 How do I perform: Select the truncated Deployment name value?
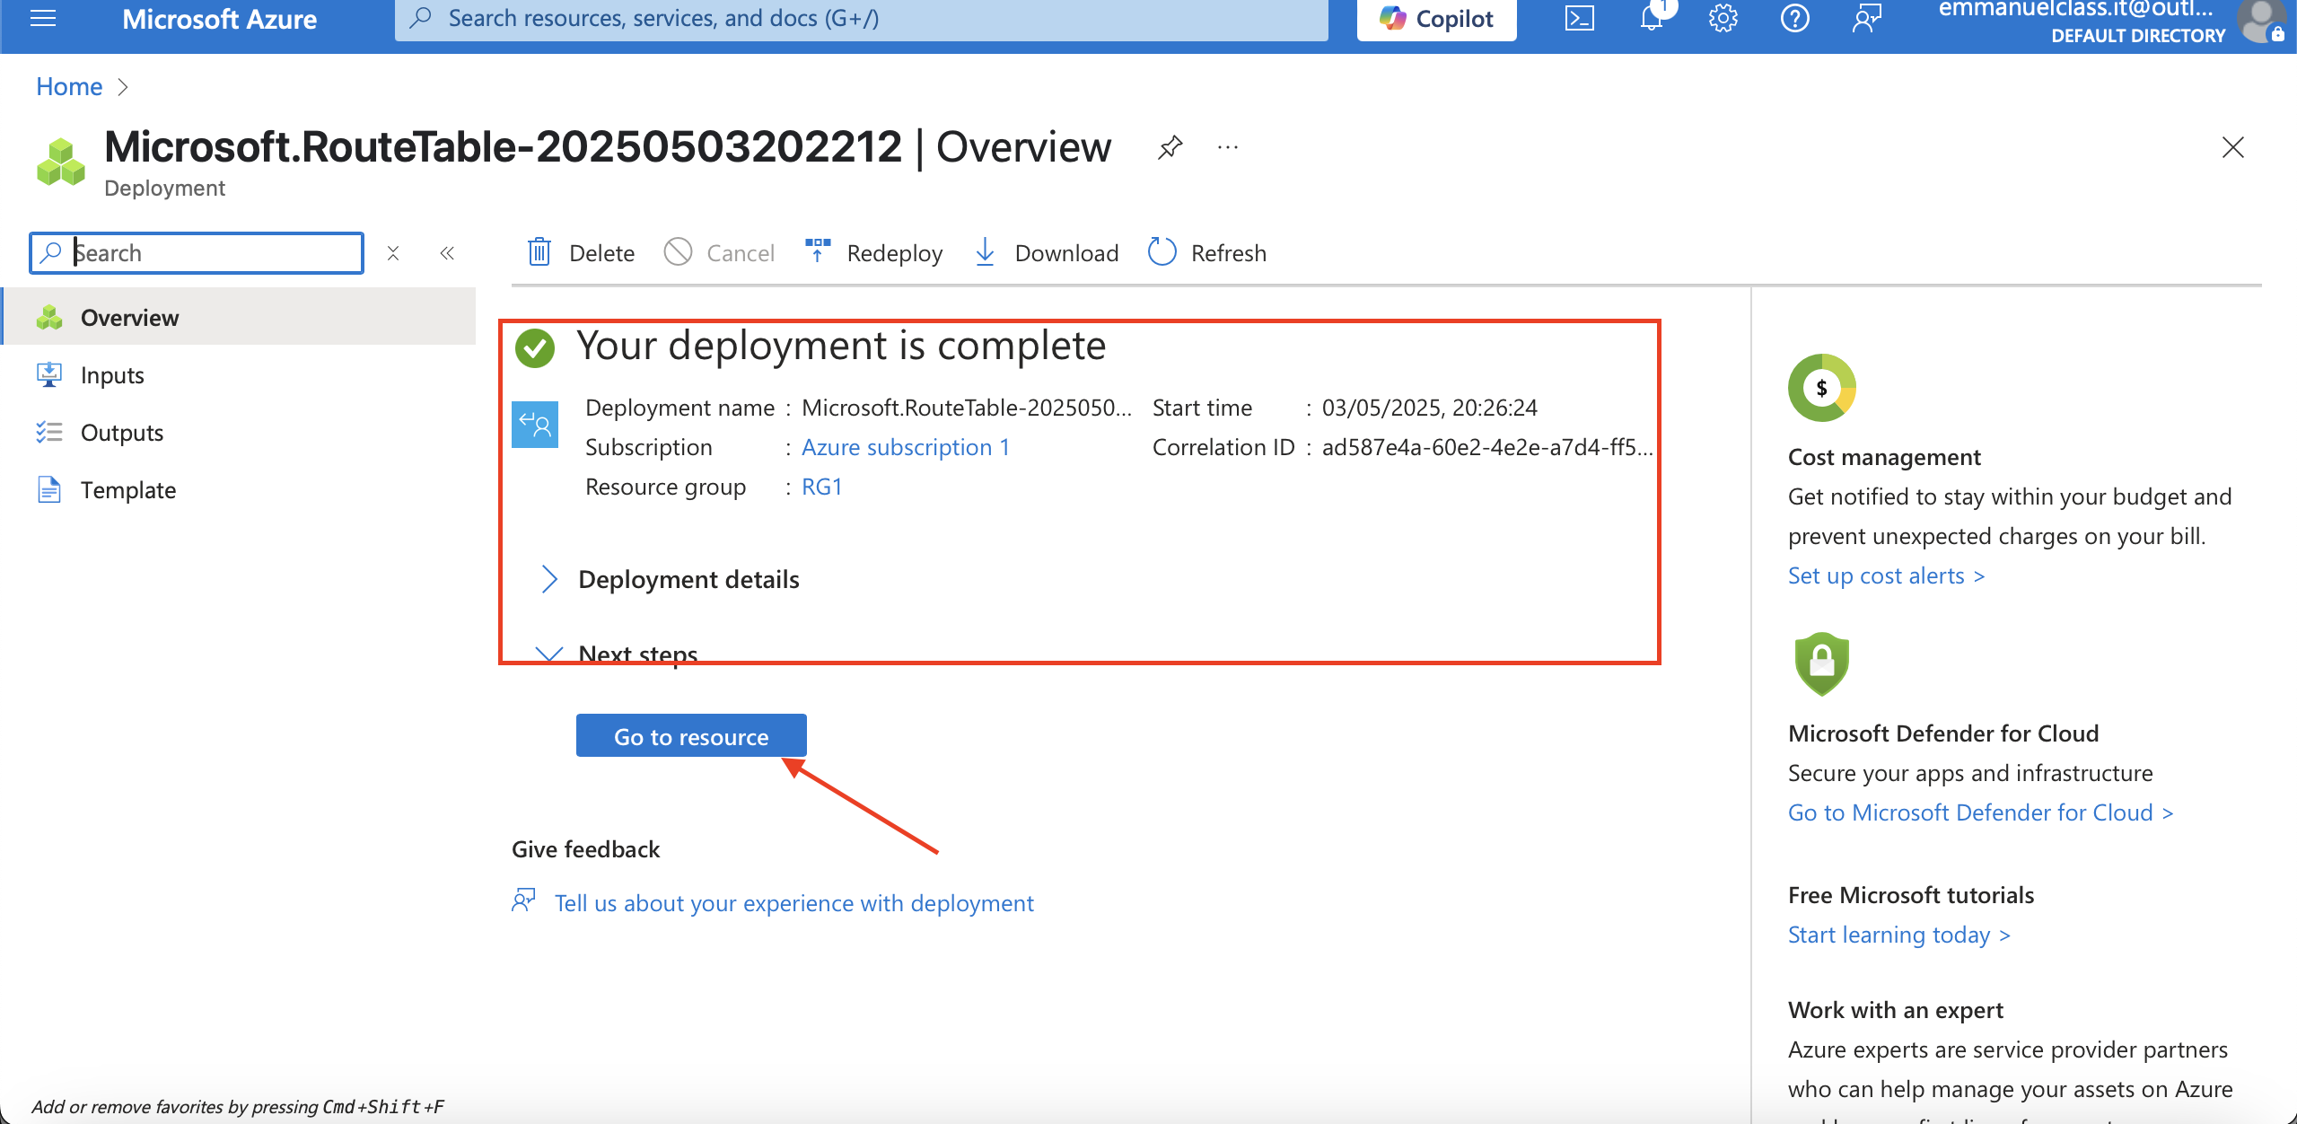[967, 408]
